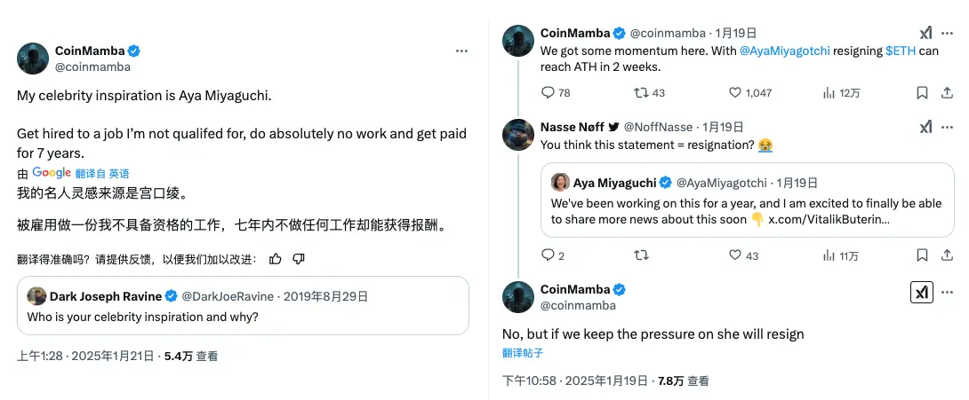
Task: Open Dark Joseph Ravine quoted tweet
Action: click(x=243, y=305)
